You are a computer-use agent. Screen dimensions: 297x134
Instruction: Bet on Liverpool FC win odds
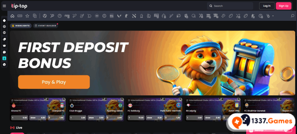[x=56, y=118]
